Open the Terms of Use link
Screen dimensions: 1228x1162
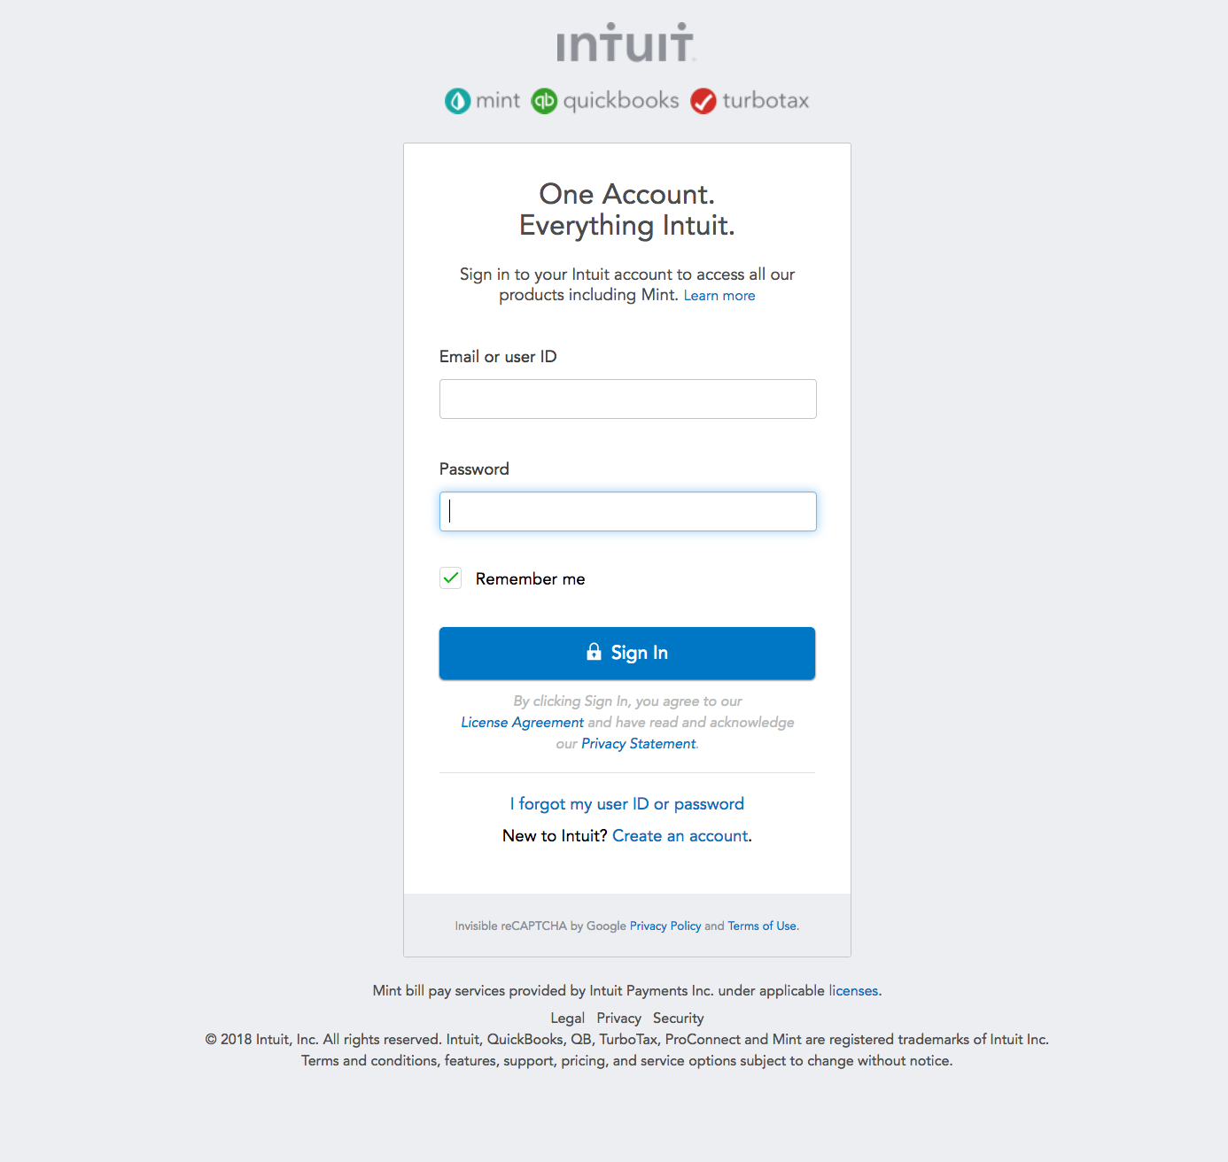[761, 926]
